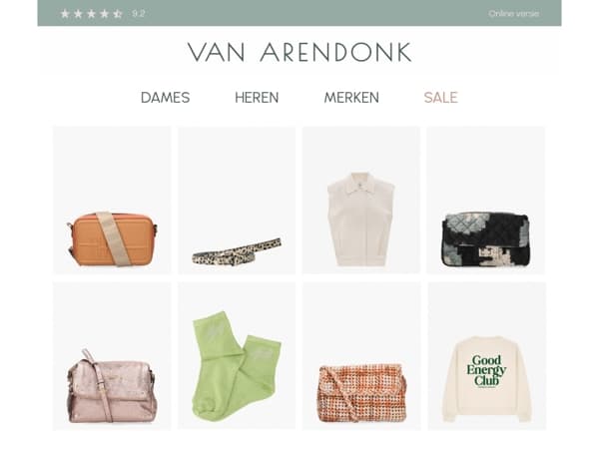Image resolution: width=599 pixels, height=449 pixels.
Task: Select the orange woven clutch bag
Action: pyautogui.click(x=361, y=356)
